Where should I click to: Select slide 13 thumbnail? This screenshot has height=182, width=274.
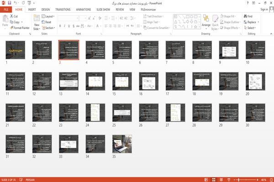point(68,81)
